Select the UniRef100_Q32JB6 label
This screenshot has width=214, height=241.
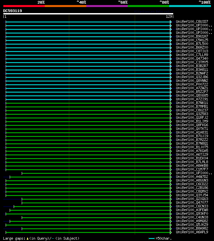(x=192, y=77)
